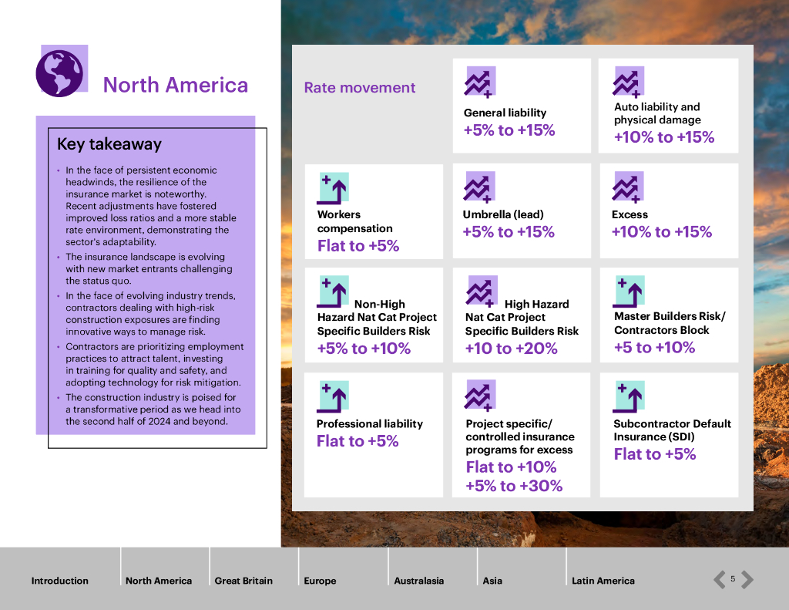Click the Workers compensation arrow icon
The width and height of the screenshot is (789, 610).
pos(333,188)
